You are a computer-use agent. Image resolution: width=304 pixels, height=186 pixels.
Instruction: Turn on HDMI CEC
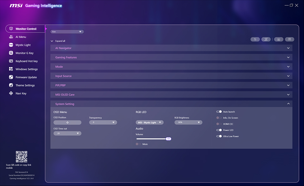tap(219, 124)
